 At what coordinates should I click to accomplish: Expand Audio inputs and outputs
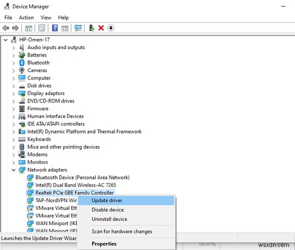coord(14,47)
